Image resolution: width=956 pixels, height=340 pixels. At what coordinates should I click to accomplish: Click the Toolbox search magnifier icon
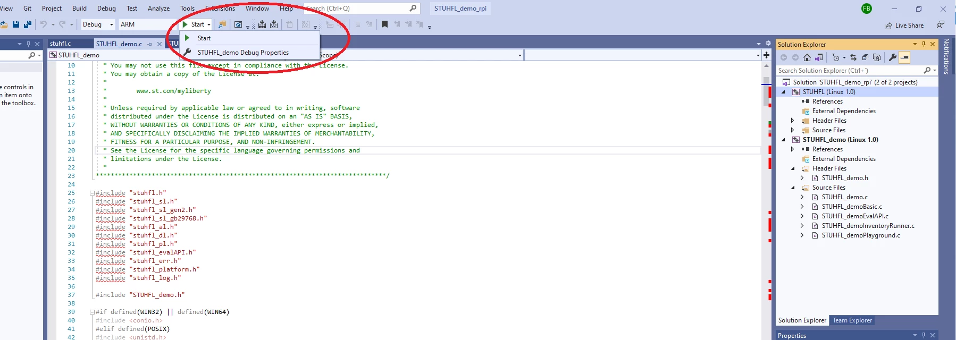pyautogui.click(x=32, y=55)
